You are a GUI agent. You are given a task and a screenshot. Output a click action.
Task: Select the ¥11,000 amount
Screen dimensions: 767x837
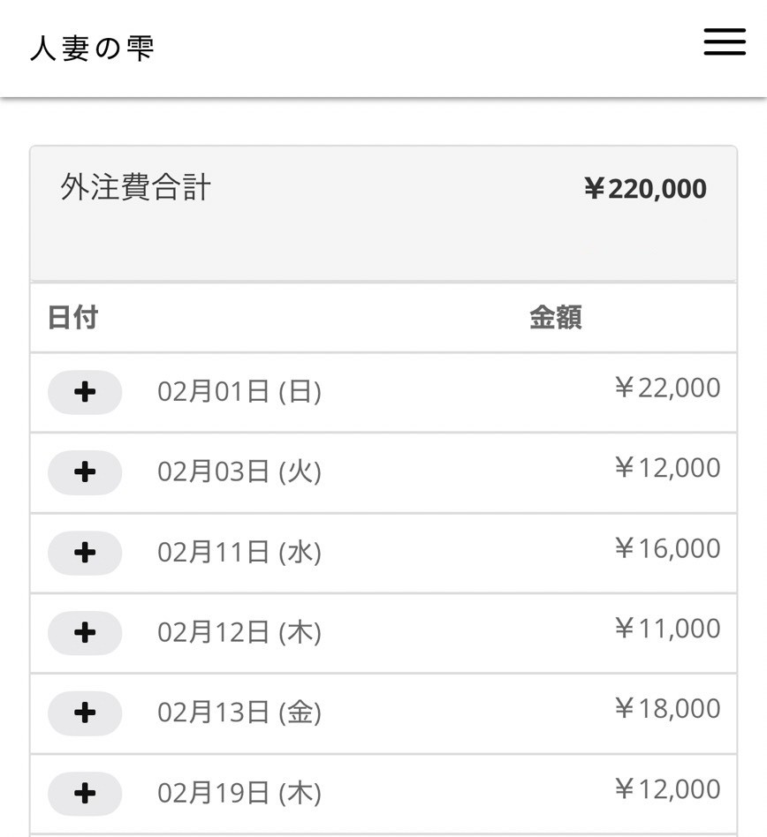[667, 629]
